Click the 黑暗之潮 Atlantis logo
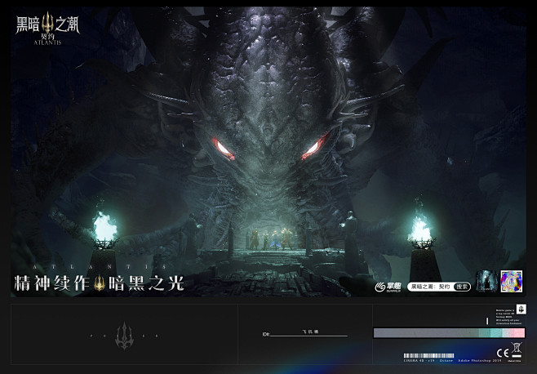 (x=47, y=29)
